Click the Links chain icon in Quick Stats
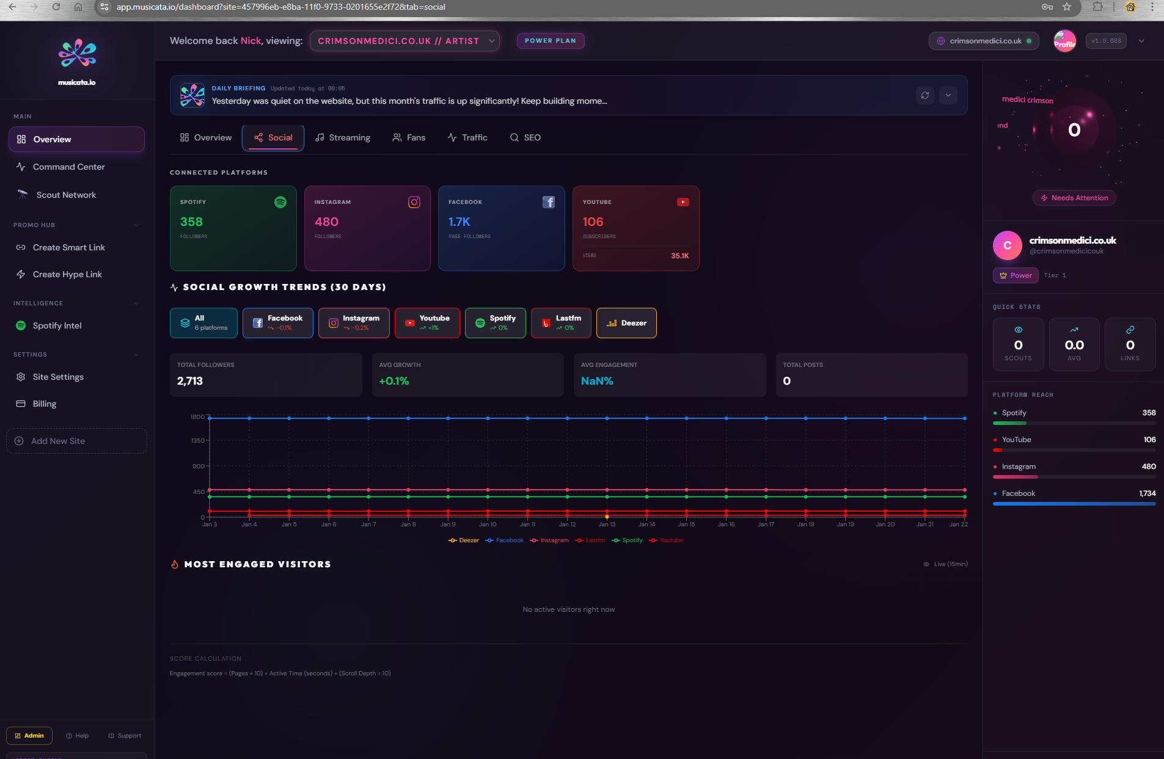The width and height of the screenshot is (1164, 759). pos(1130,330)
